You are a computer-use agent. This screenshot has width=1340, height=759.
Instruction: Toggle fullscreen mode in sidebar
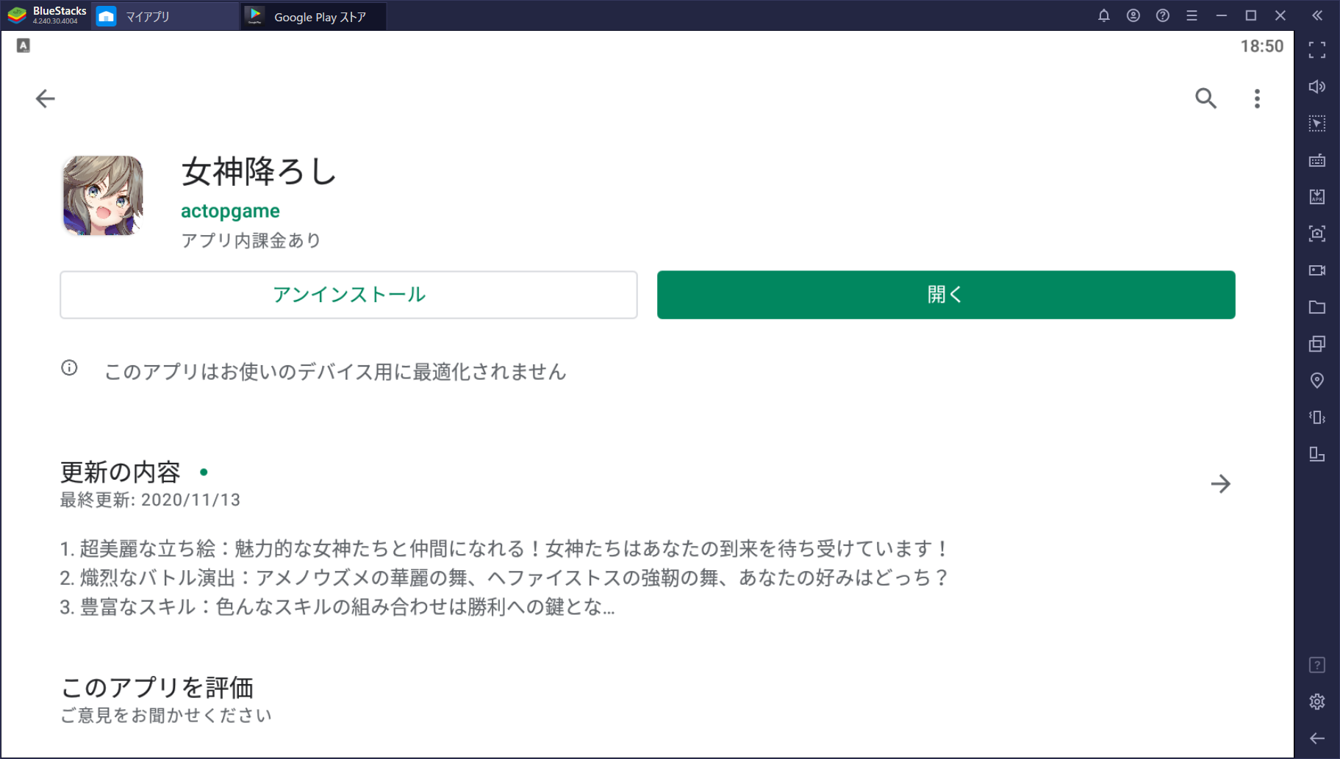pyautogui.click(x=1316, y=50)
